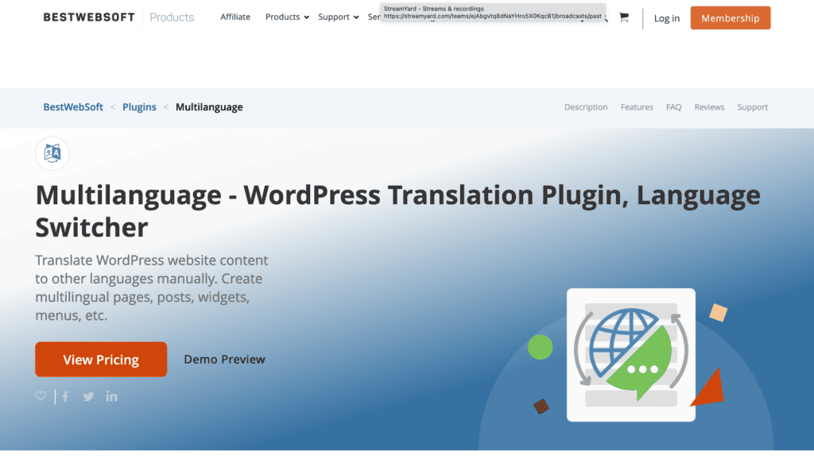Share the plugin via the Twitter icon
The image size is (814, 462).
coord(87,395)
